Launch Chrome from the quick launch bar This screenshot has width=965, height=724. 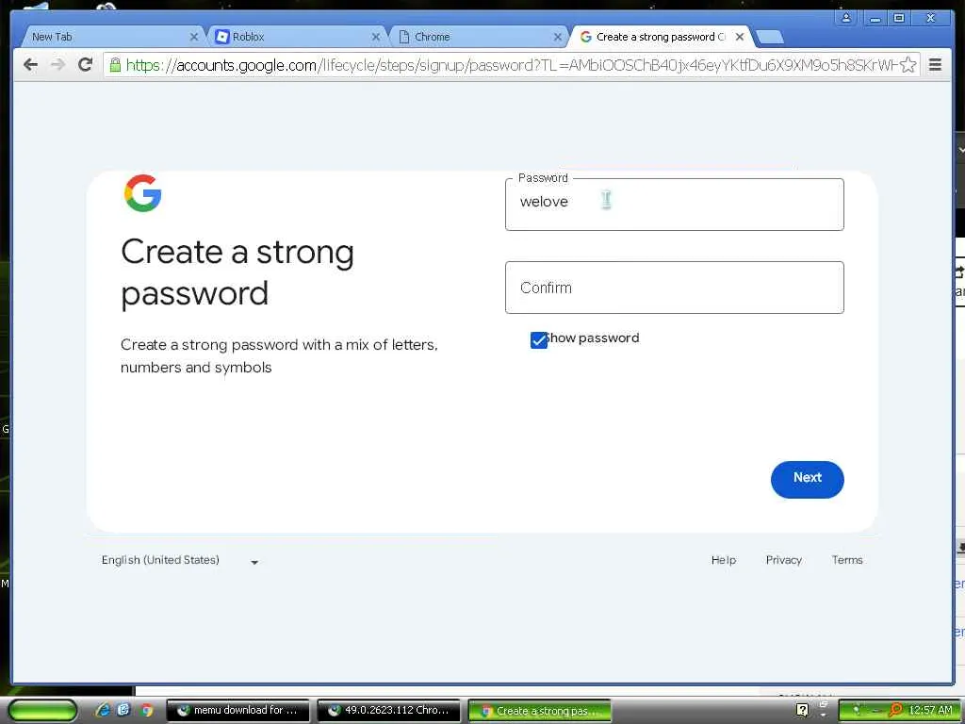point(146,711)
